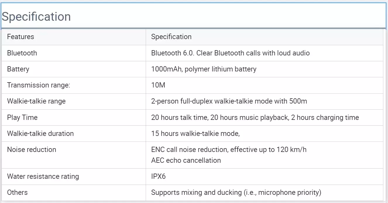Click the 2-person full-duplex walkie-talkie text
This screenshot has height=203, width=388.
tap(229, 101)
